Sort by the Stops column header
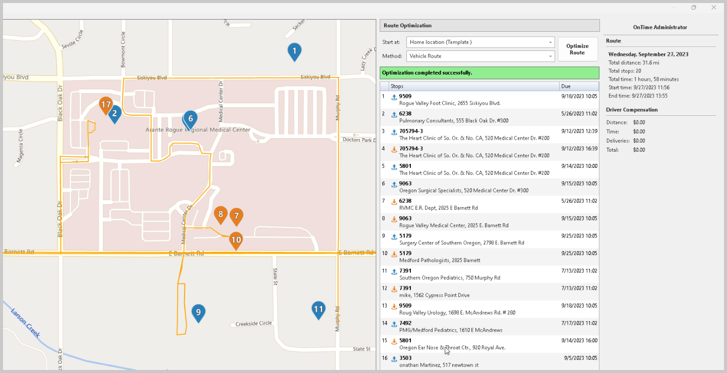 pyautogui.click(x=474, y=86)
